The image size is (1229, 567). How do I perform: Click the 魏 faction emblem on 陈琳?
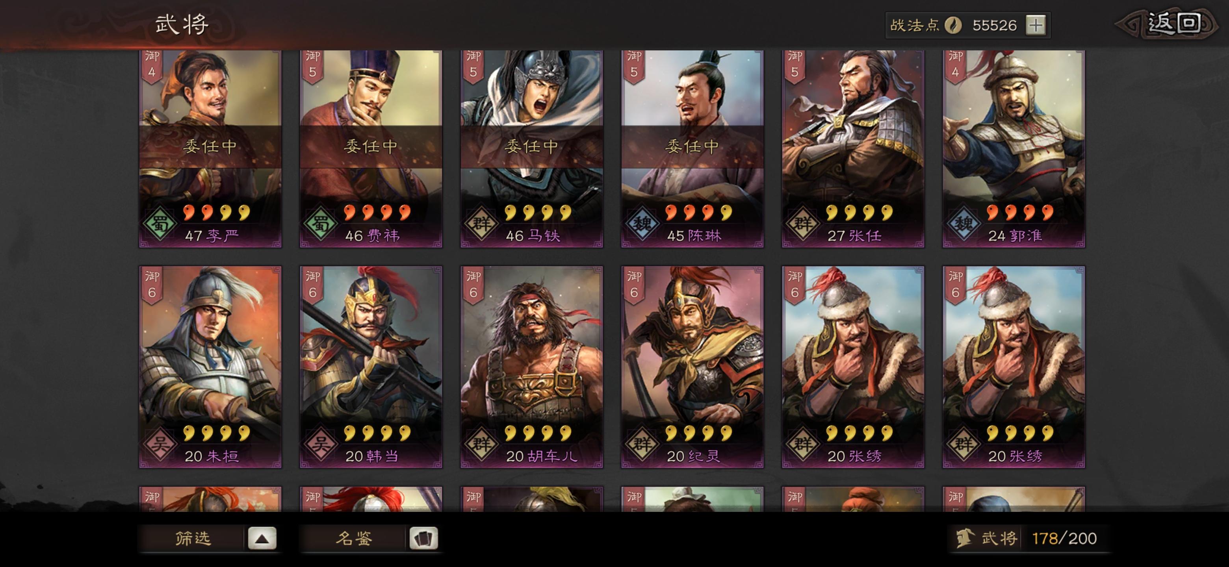[x=642, y=224]
